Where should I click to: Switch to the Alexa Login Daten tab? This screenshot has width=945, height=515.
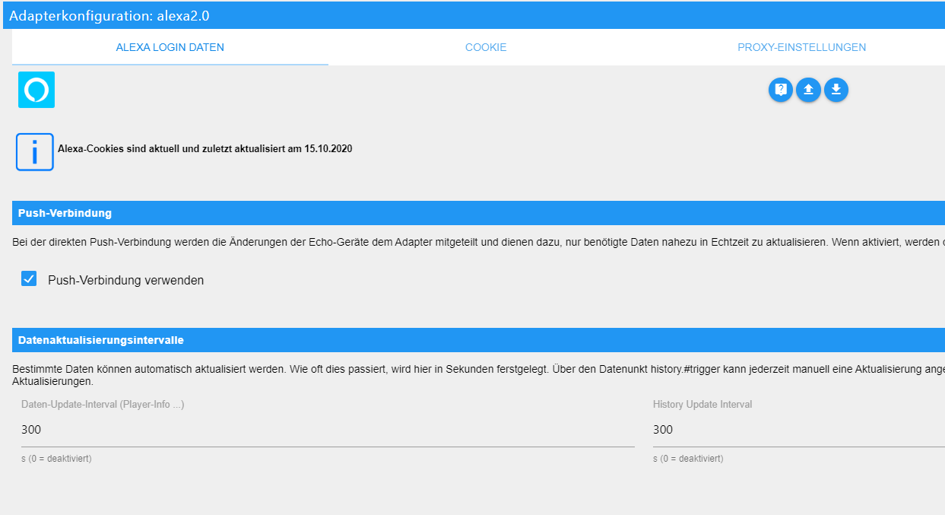click(x=170, y=47)
